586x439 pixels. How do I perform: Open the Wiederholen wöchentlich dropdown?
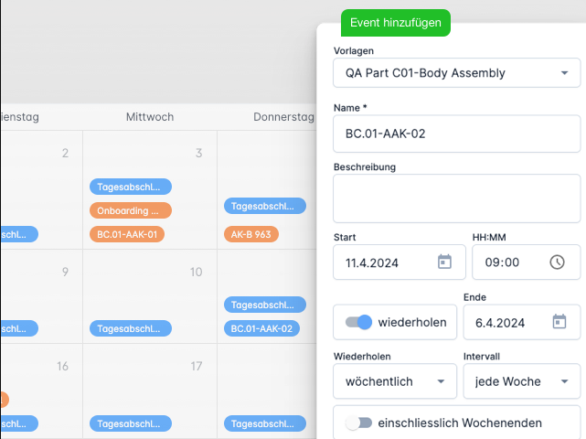pyautogui.click(x=395, y=381)
